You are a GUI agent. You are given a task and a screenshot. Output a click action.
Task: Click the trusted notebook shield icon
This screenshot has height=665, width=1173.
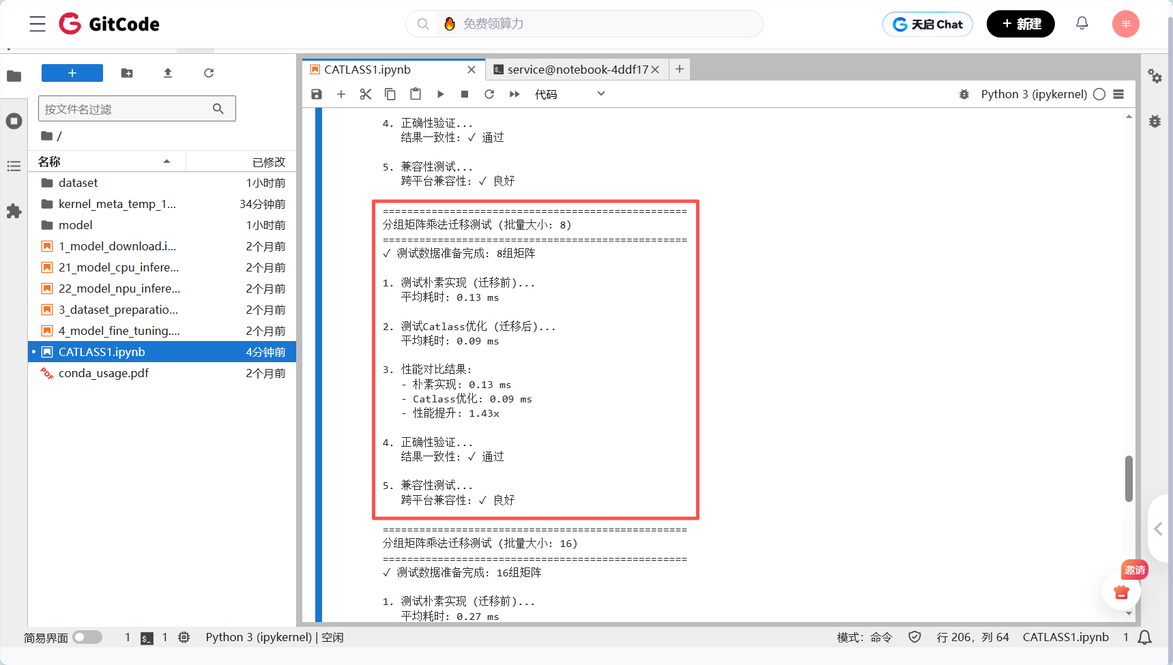point(914,637)
